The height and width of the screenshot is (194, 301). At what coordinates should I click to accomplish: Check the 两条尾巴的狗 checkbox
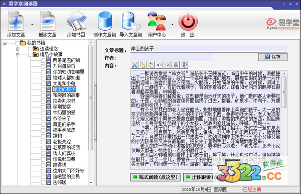coord(43,61)
